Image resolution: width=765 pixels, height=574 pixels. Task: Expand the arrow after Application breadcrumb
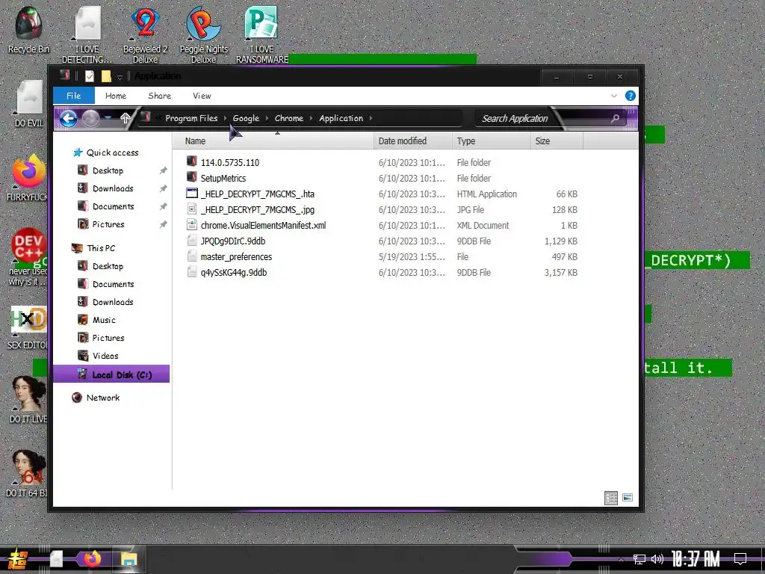(x=371, y=118)
